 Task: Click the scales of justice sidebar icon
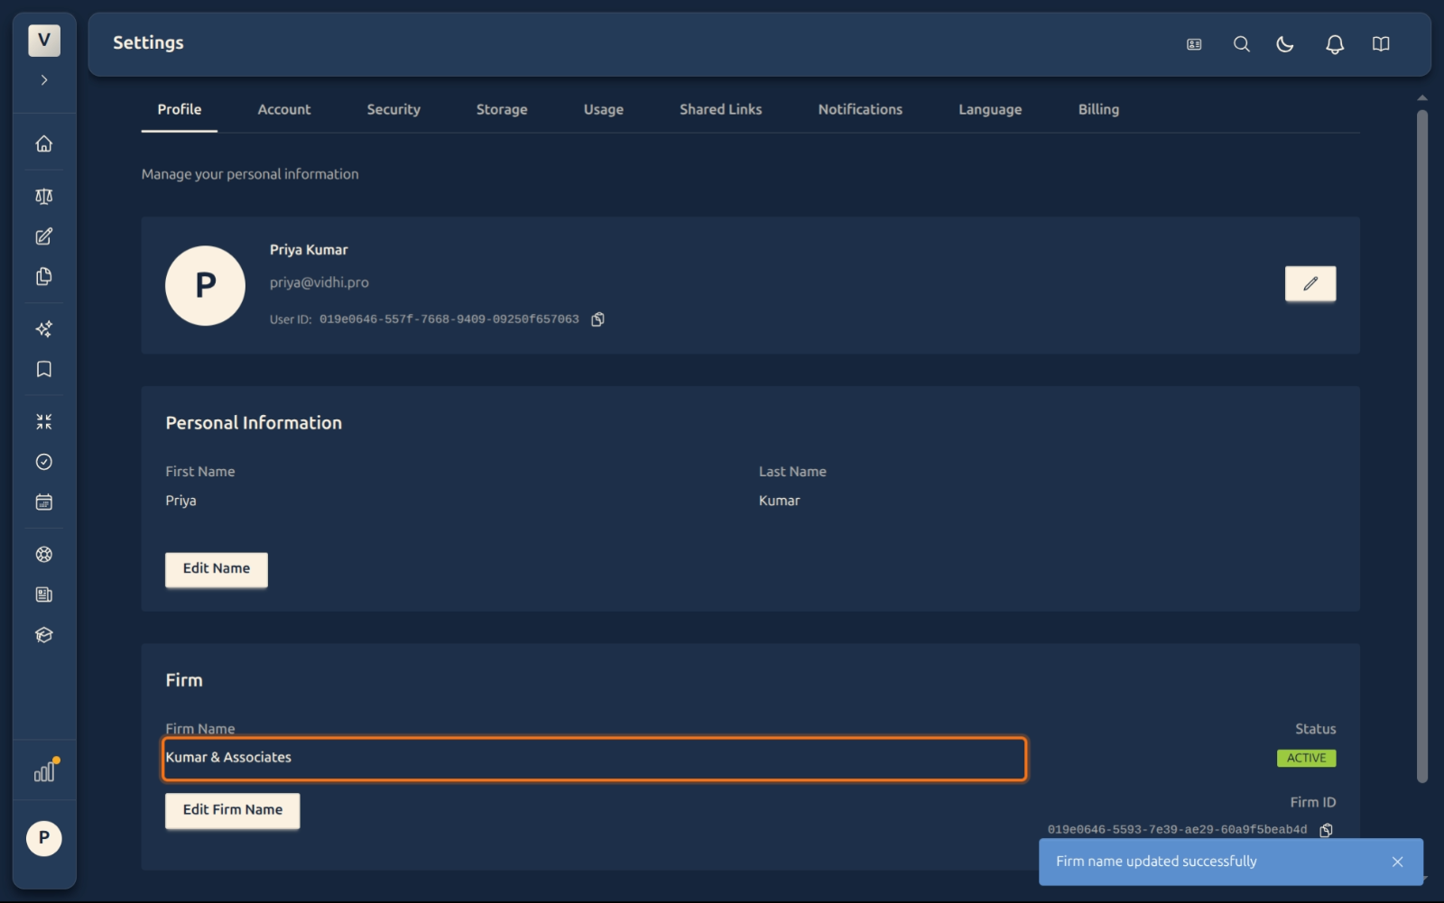point(43,197)
